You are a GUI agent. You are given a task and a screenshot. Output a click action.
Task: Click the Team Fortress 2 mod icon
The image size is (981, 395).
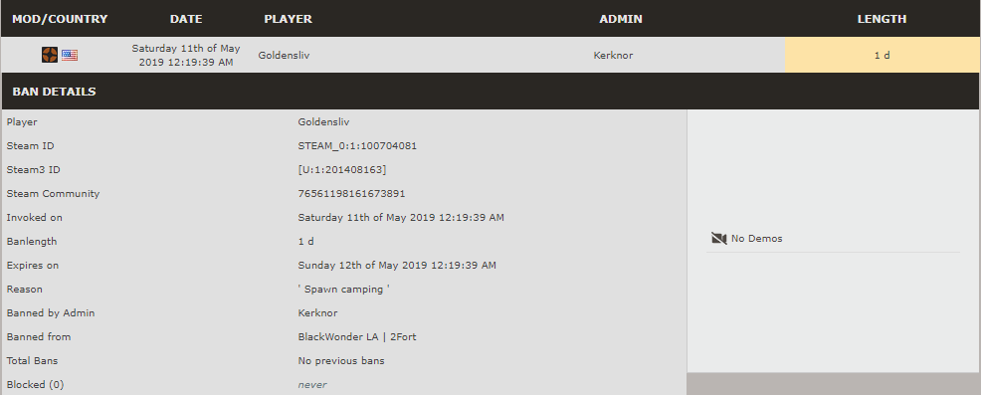pyautogui.click(x=50, y=55)
